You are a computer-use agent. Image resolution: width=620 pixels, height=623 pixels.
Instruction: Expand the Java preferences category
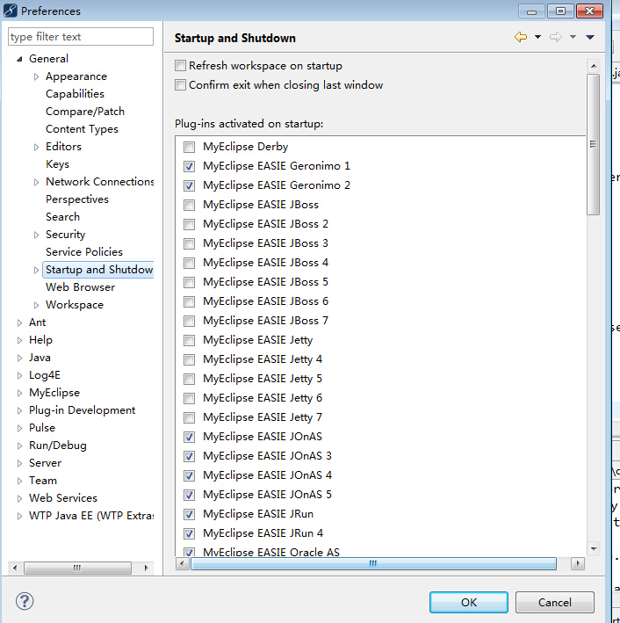click(19, 358)
